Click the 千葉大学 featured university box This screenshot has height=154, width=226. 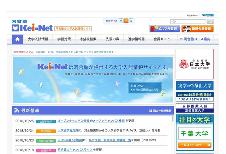click(x=195, y=134)
